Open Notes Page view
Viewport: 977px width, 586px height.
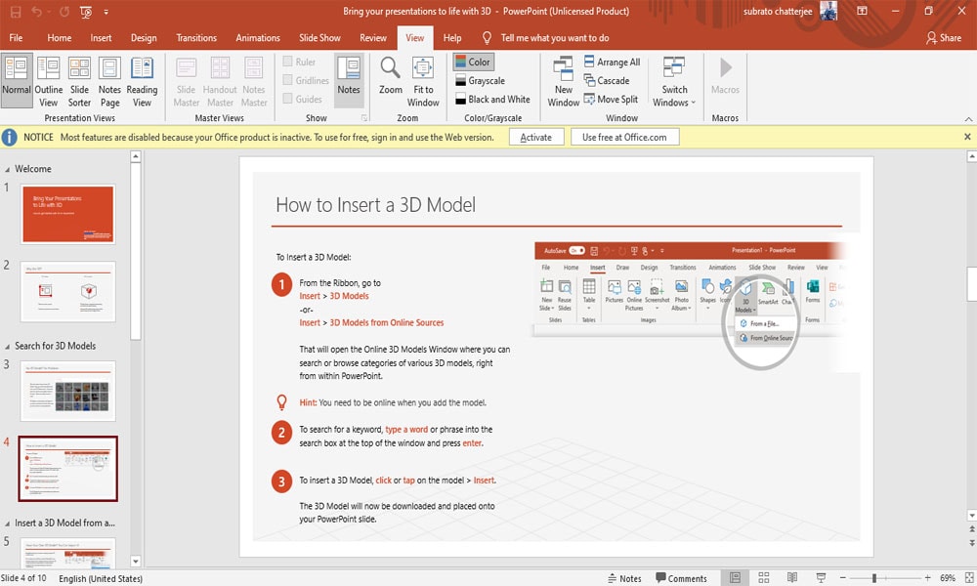point(109,80)
